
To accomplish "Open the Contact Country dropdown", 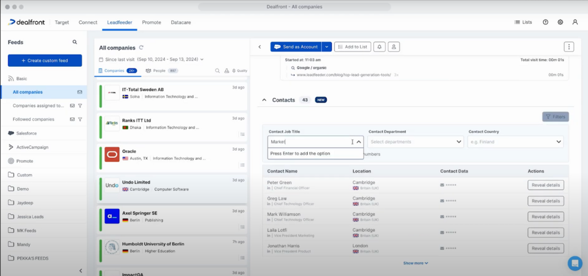I will (516, 142).
